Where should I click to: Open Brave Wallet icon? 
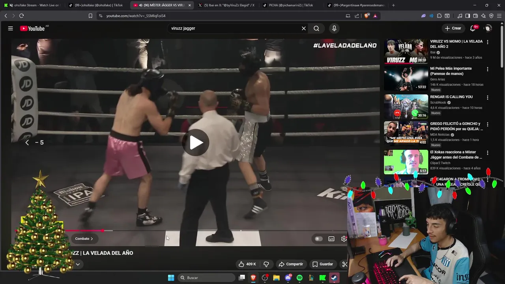pos(475,16)
